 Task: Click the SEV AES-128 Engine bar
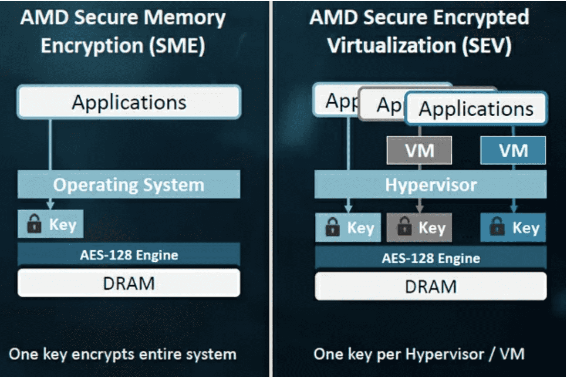(431, 258)
